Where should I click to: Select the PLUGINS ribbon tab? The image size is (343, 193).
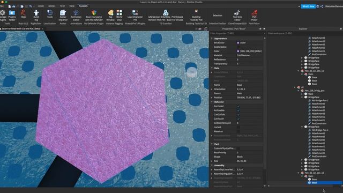pos(83,6)
